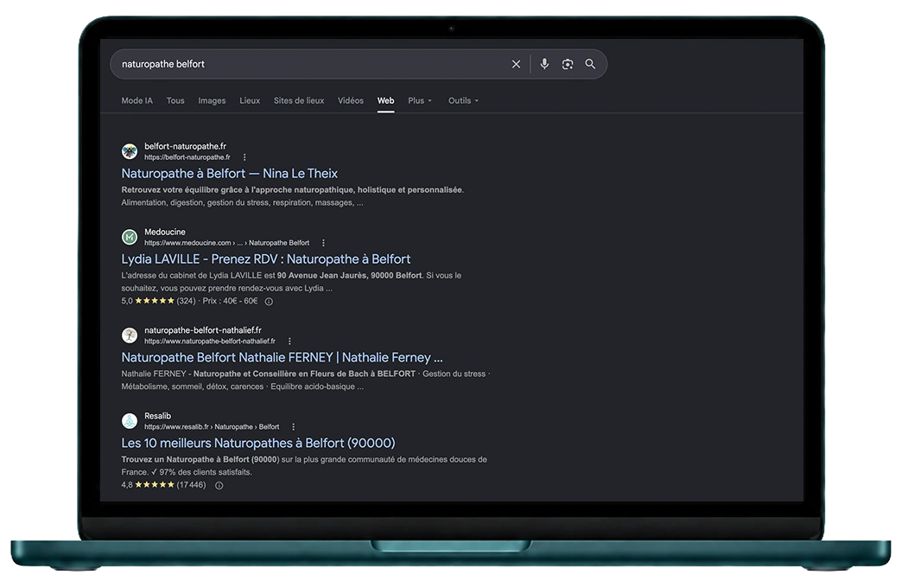Click the Resalib 4,8 star rating

point(155,485)
